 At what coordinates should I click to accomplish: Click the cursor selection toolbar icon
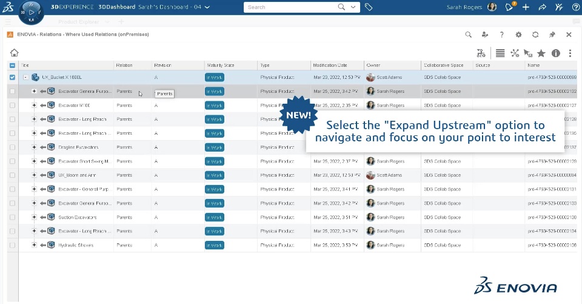pyautogui.click(x=528, y=53)
